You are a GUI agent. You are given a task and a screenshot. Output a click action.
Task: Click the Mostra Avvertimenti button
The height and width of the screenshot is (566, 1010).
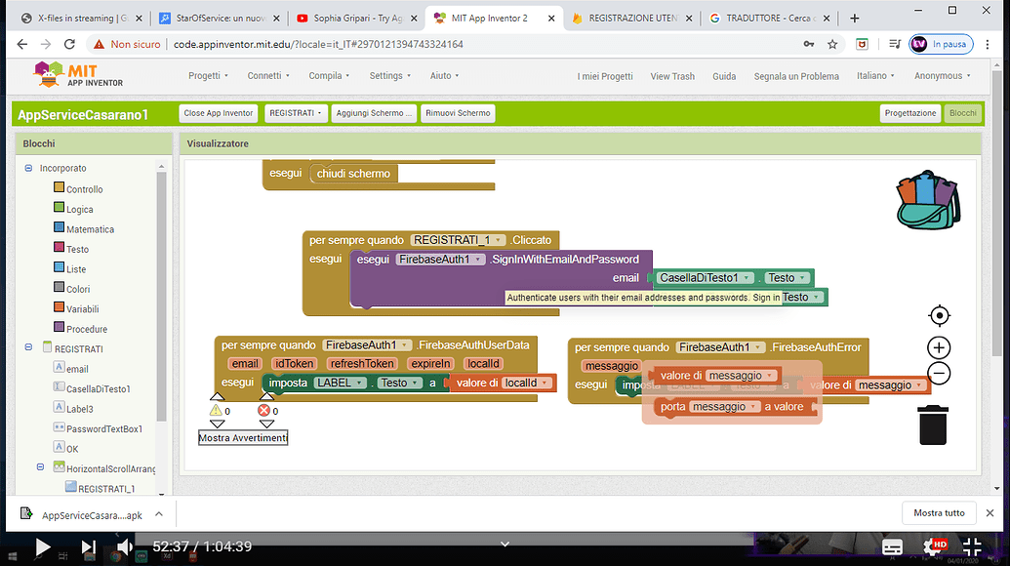click(243, 438)
